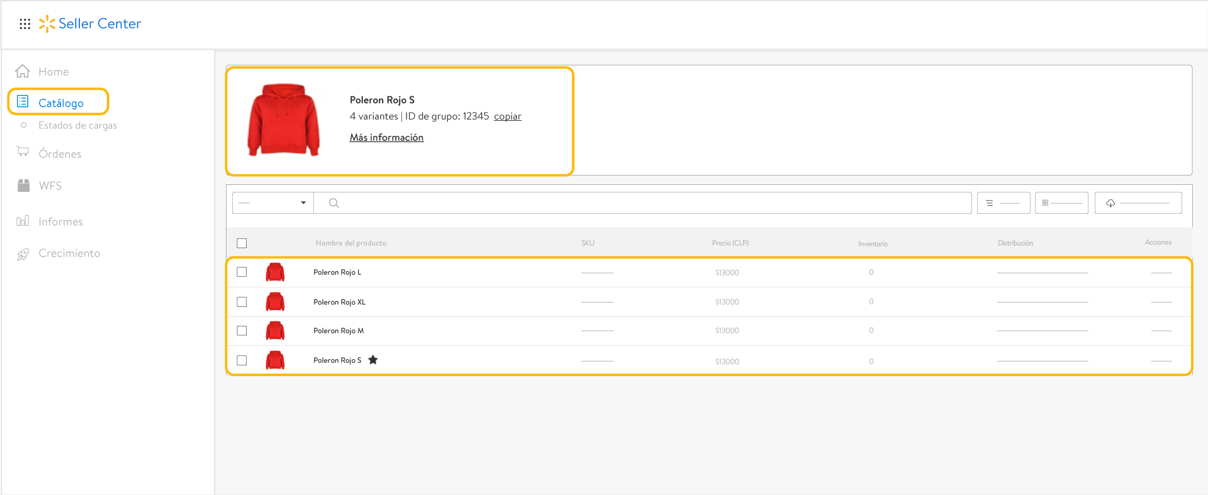Click the Walmart spark logo
The width and height of the screenshot is (1208, 495).
tap(47, 24)
